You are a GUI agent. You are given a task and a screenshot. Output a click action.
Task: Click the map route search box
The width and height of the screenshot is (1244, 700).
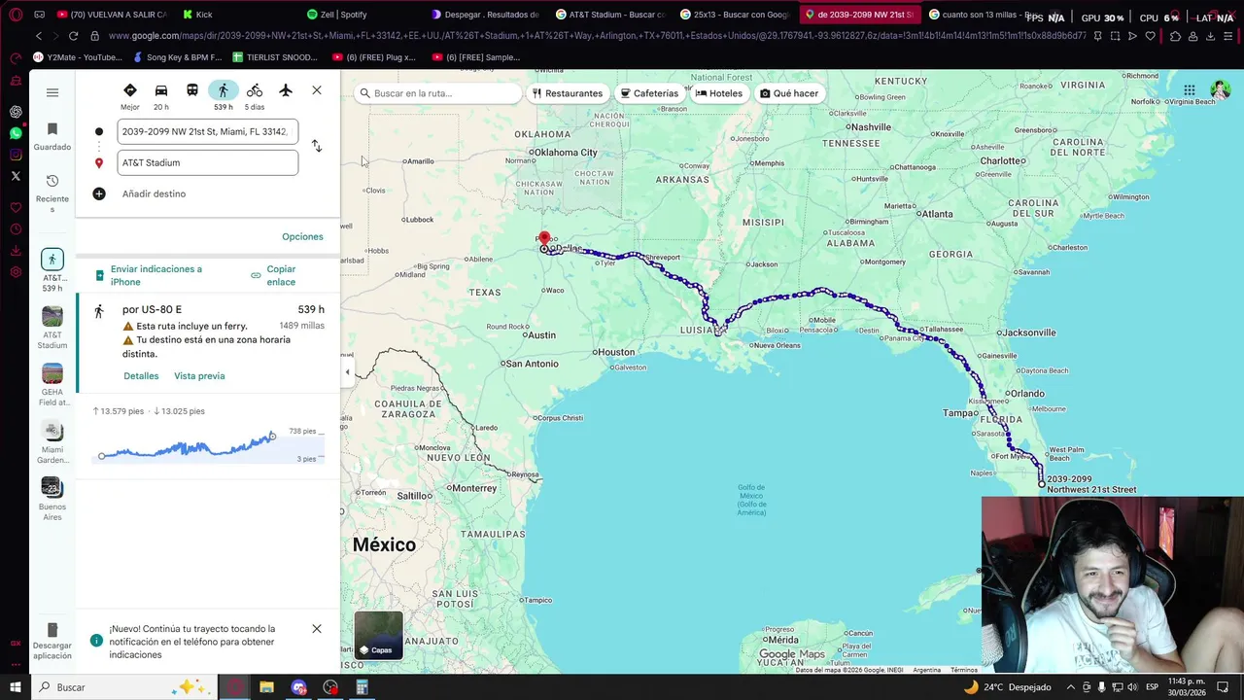pyautogui.click(x=437, y=93)
